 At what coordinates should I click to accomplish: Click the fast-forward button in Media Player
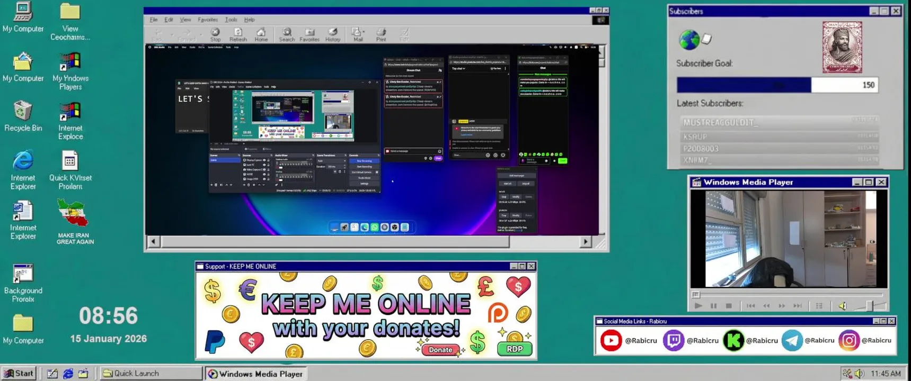click(782, 306)
